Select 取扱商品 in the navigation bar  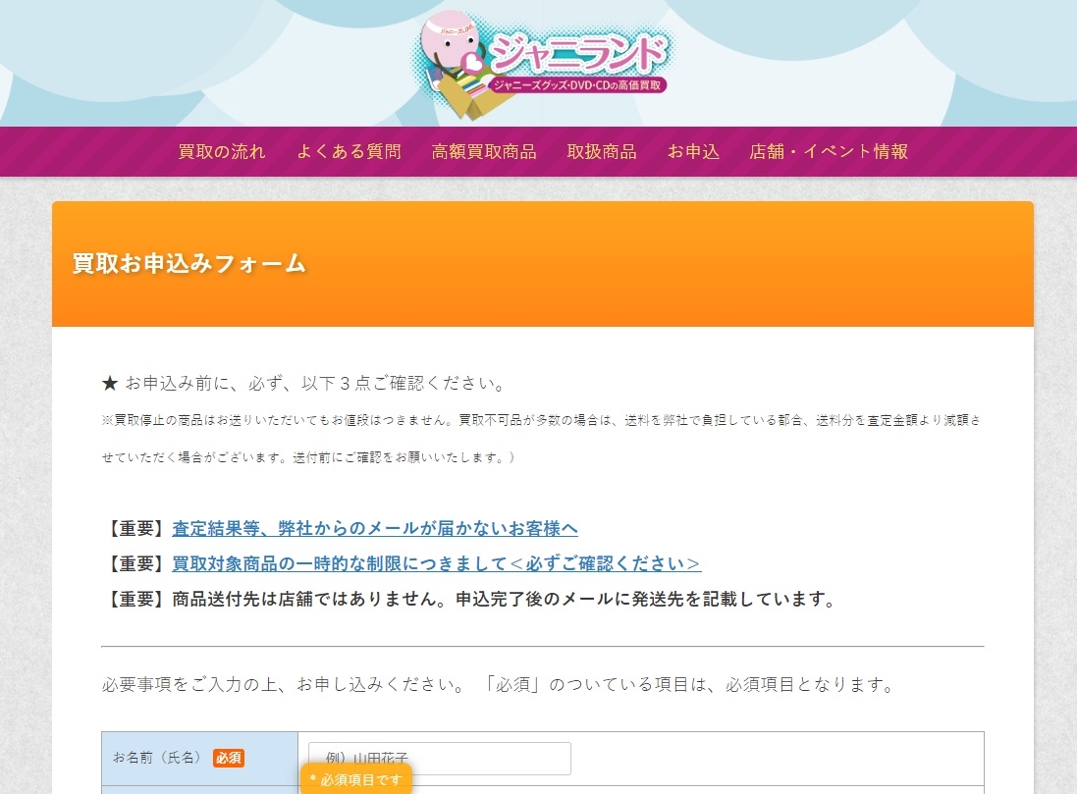coord(602,151)
